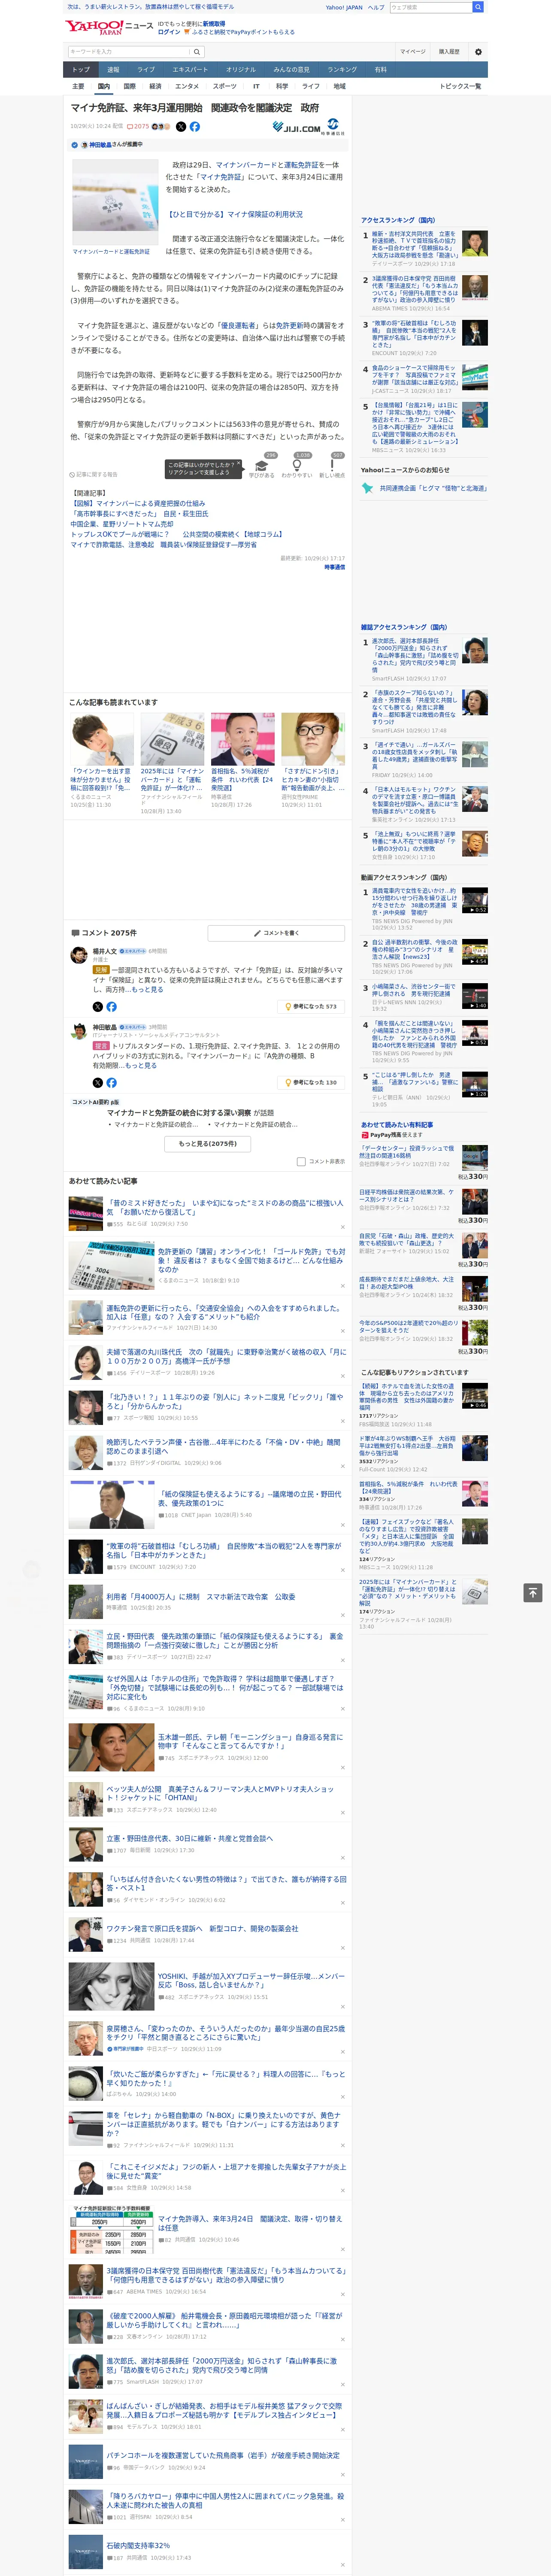
Task: Click the 学びがある graduation cap reaction
Action: pos(262,467)
